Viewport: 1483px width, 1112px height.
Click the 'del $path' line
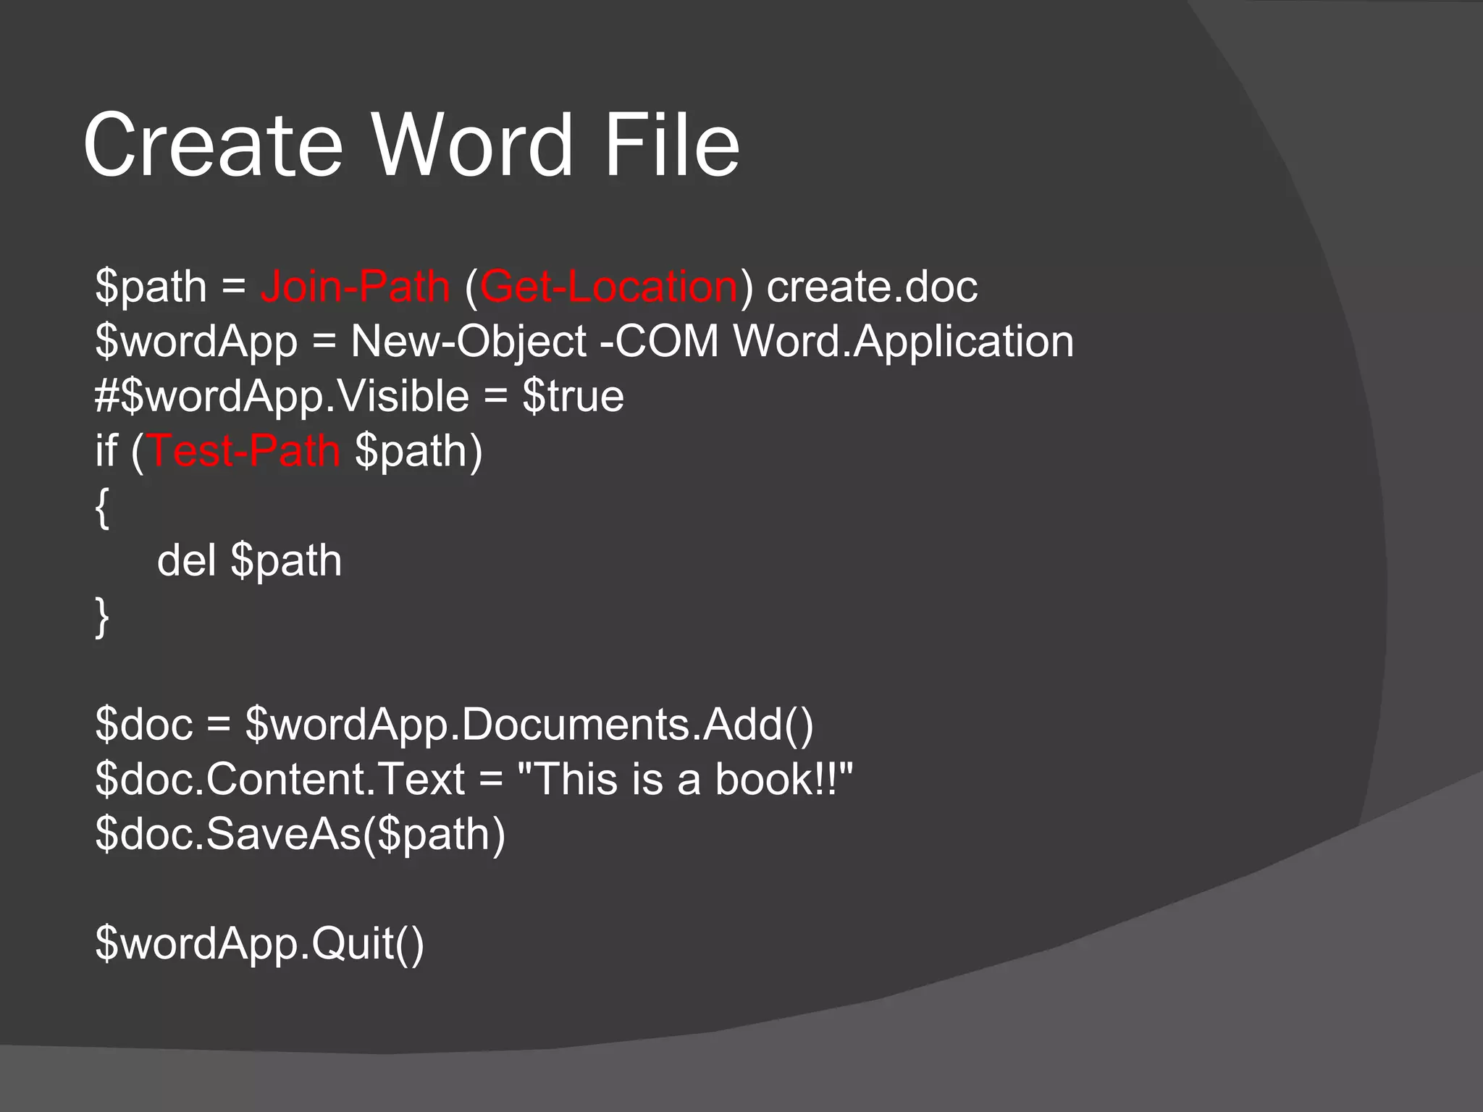tap(249, 561)
